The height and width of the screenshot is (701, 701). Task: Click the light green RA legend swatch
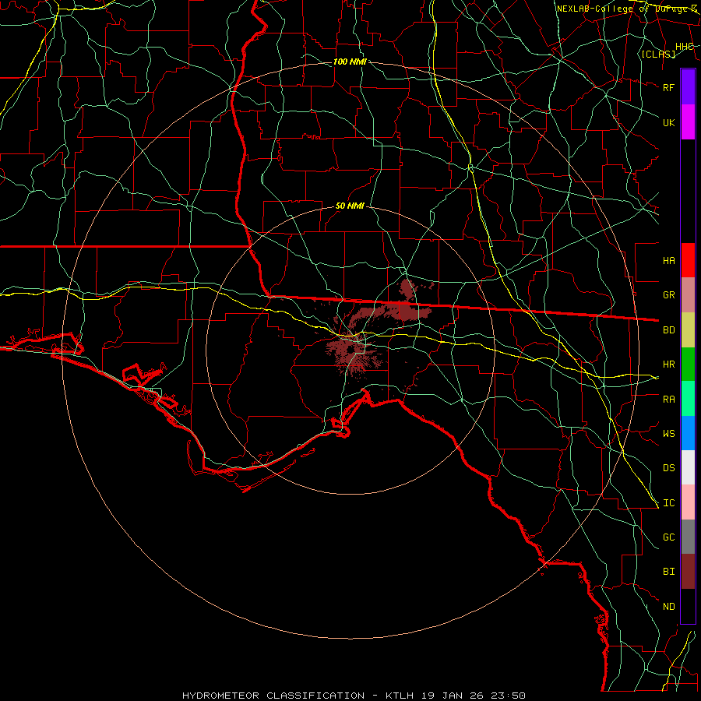tap(688, 399)
